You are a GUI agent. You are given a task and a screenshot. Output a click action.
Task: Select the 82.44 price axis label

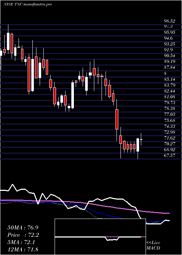[170, 91]
